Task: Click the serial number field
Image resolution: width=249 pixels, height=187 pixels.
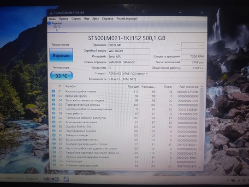Action: click(129, 51)
